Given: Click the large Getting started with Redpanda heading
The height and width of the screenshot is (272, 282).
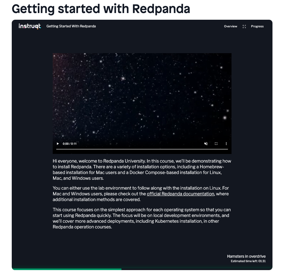Looking at the screenshot, I should (x=101, y=9).
